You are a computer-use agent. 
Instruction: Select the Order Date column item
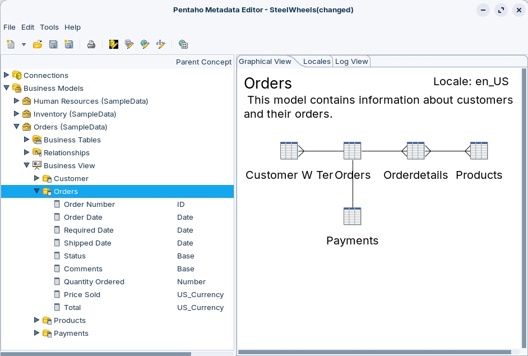[83, 218]
